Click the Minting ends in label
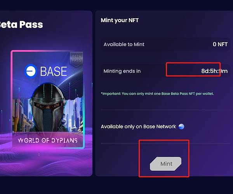Screen dimensions: 233x194 coord(122,71)
